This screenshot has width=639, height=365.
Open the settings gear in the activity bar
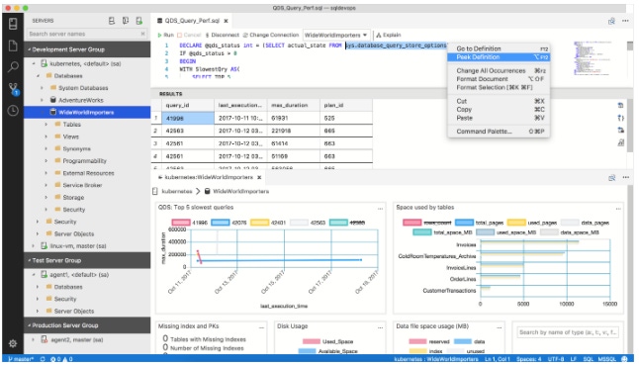tap(13, 343)
